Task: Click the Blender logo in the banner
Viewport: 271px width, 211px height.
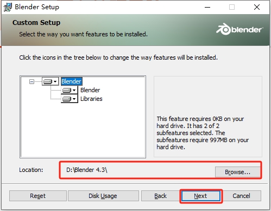Action: [240, 29]
